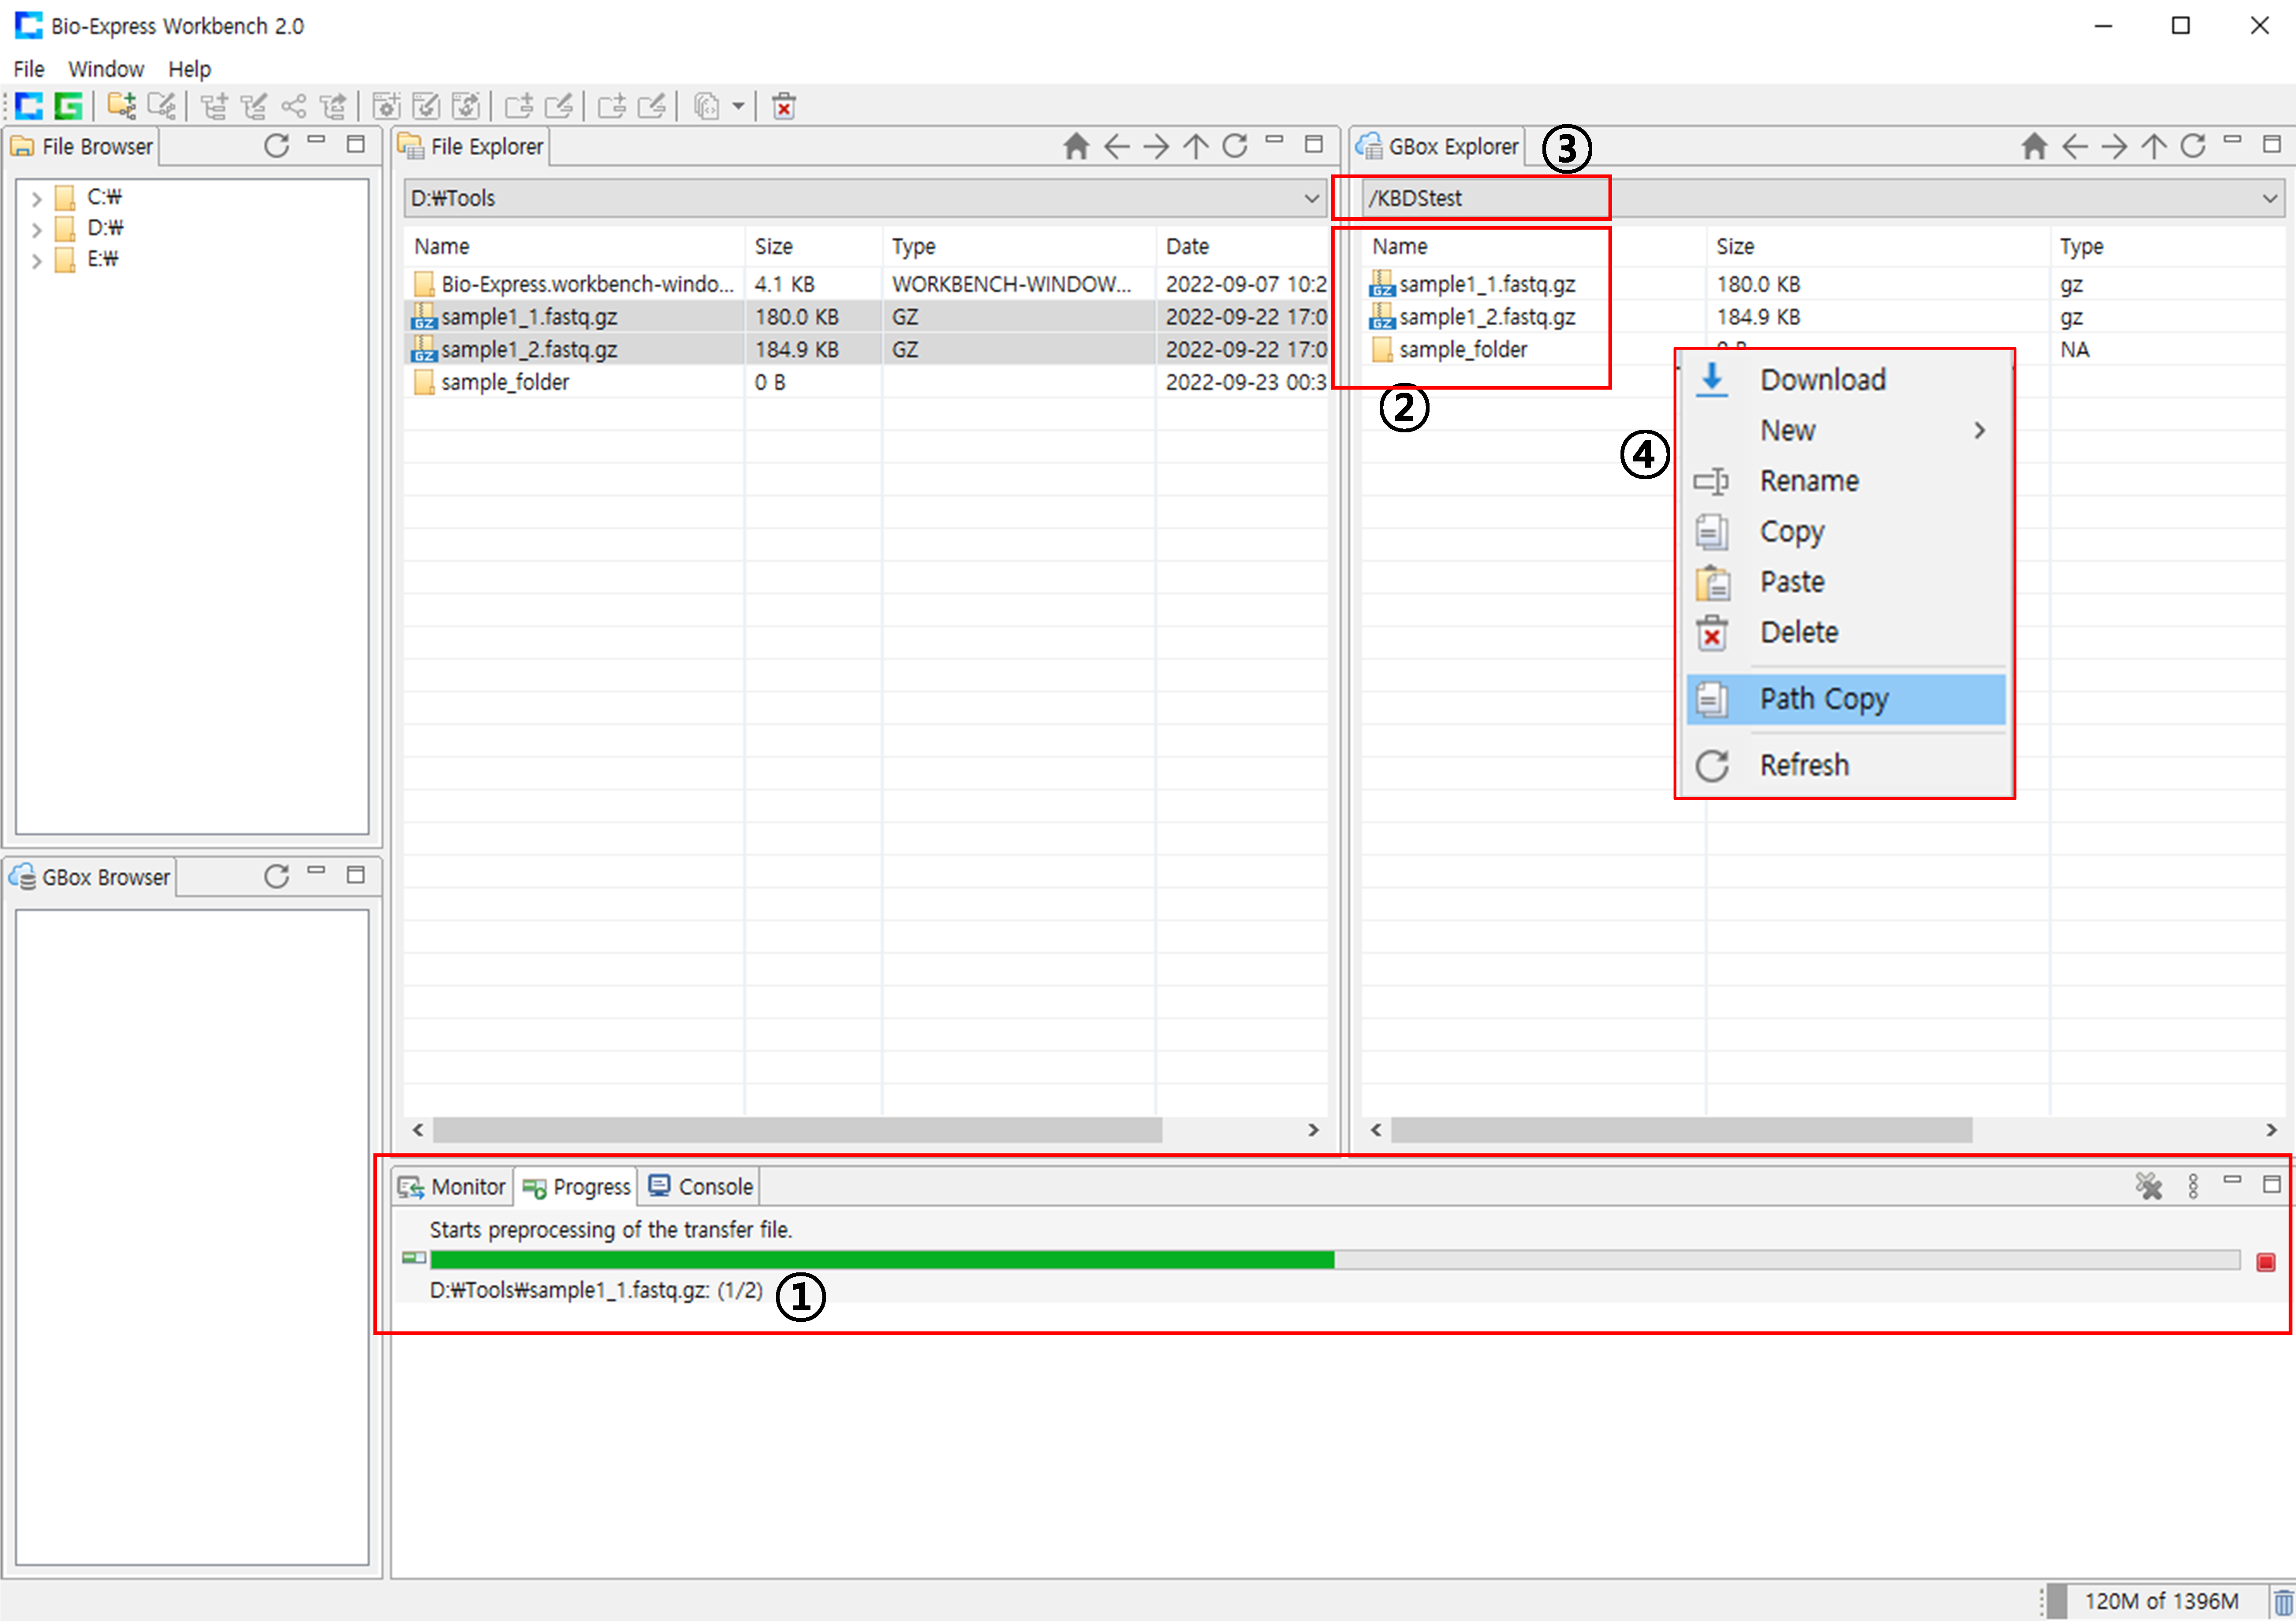2296x1621 pixels.
Task: Choose Download from the context menu
Action: pos(1822,380)
